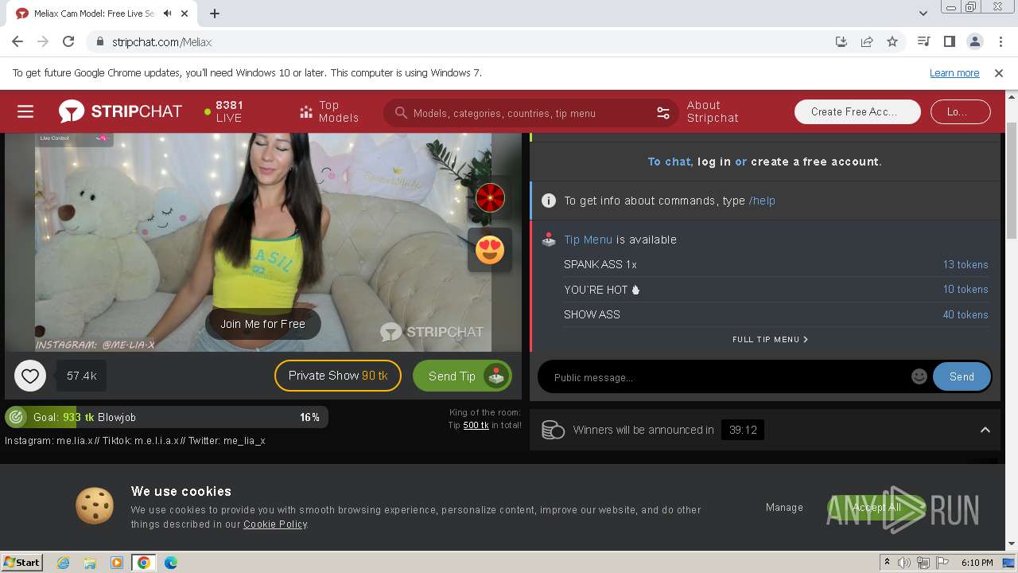
Task: Go to Stripchat home via logo
Action: 120,111
